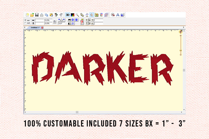Screen dimensions: 209x139
Task: Toggle the aspect ratio lock
Action: coord(55,22)
